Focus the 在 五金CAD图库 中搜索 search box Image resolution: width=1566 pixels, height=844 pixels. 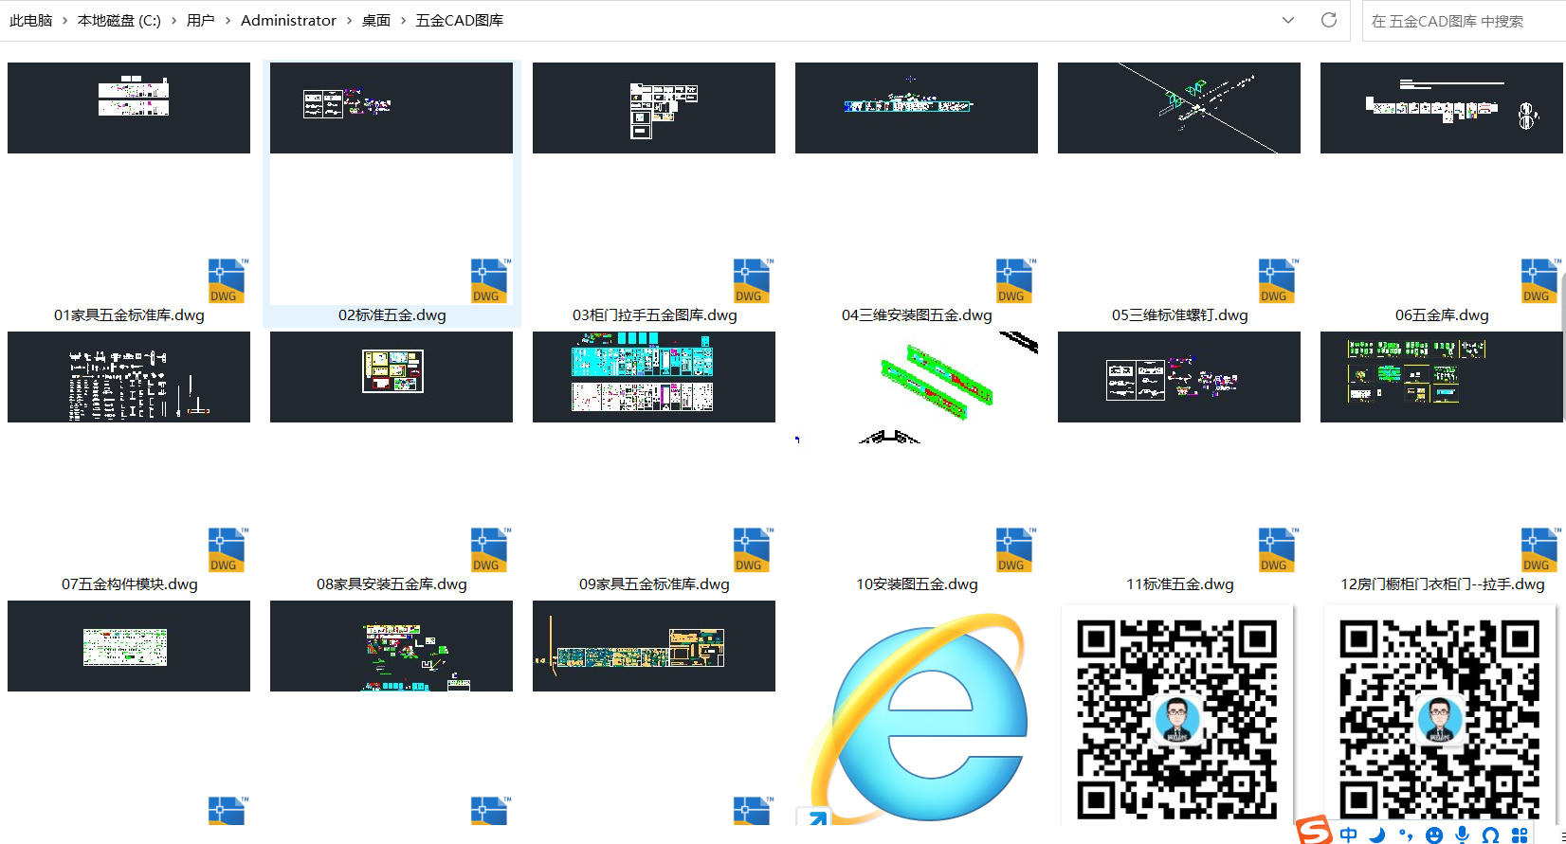coord(1464,21)
